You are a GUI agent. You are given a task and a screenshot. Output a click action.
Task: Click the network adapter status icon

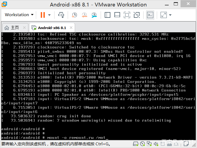tap(149, 144)
